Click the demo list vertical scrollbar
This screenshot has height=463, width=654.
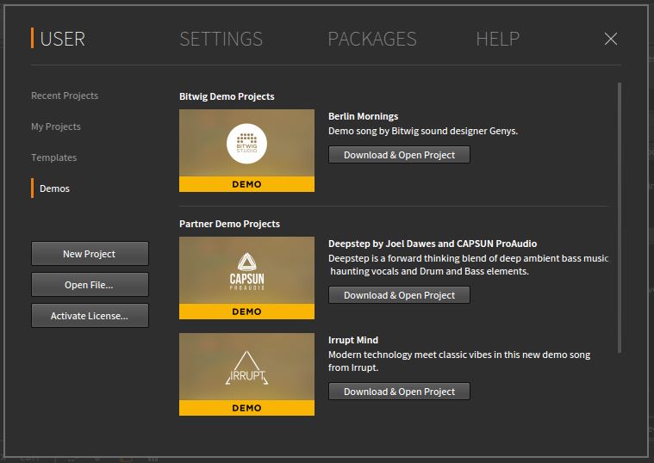[620, 218]
